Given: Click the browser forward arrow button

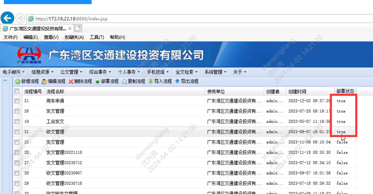Looking at the screenshot, I should 20,18.
